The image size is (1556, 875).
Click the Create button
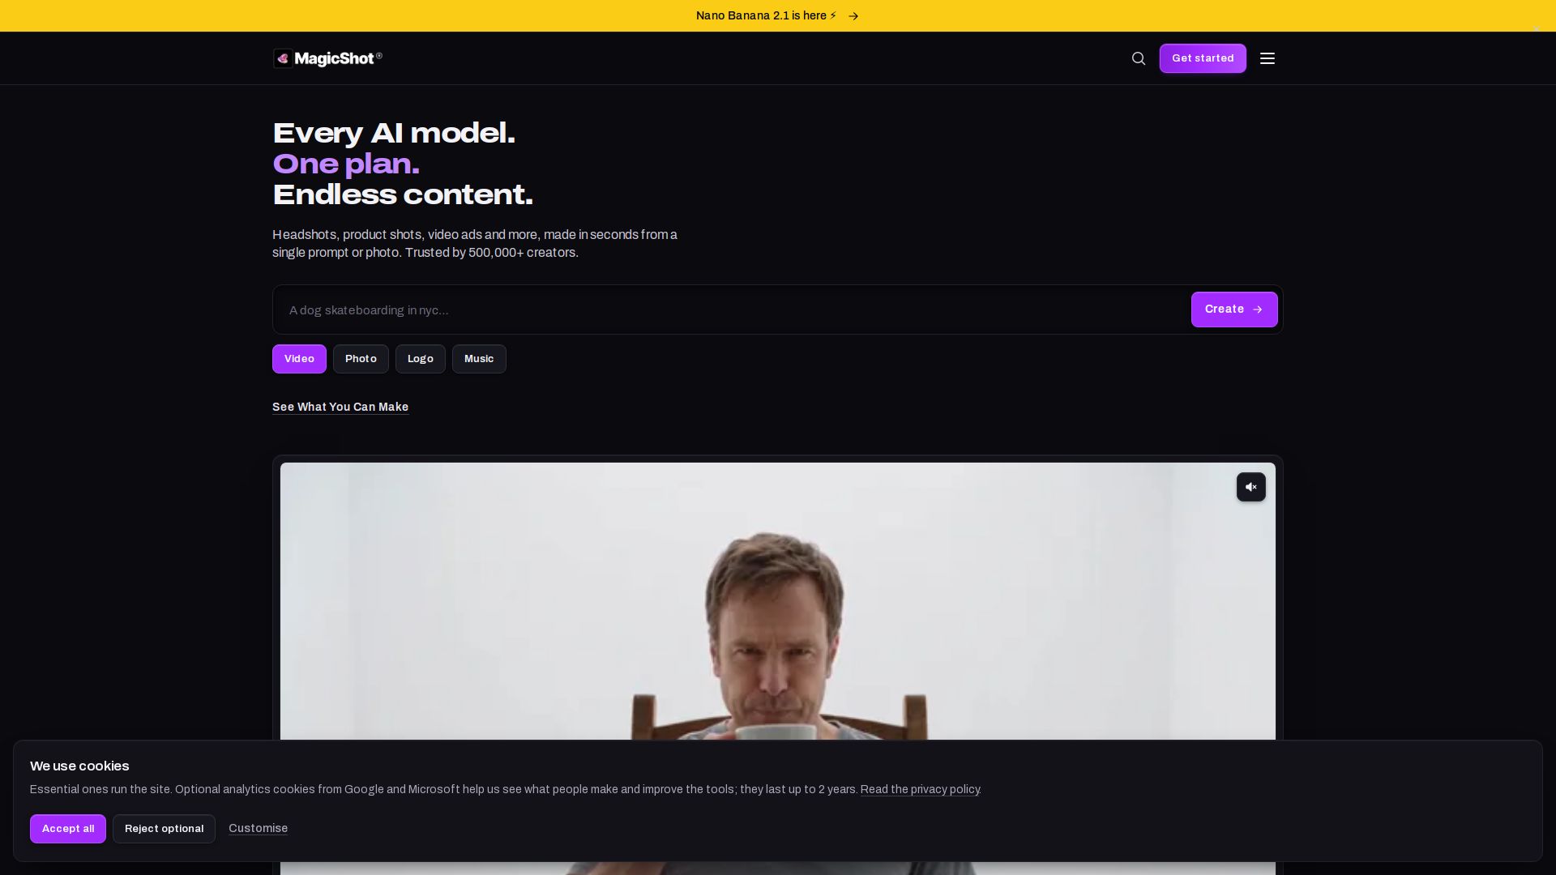pyautogui.click(x=1234, y=309)
